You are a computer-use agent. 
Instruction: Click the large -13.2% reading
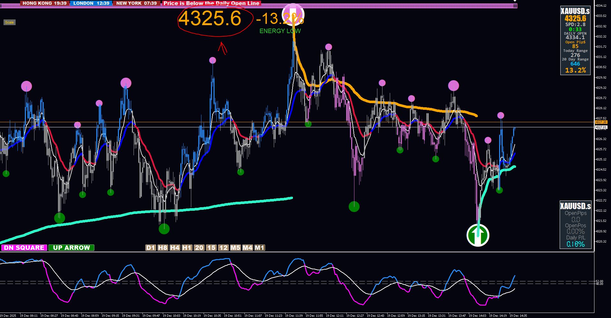pyautogui.click(x=280, y=19)
